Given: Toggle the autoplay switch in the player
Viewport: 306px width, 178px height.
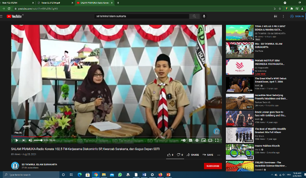Looking at the screenshot, I should 183,140.
